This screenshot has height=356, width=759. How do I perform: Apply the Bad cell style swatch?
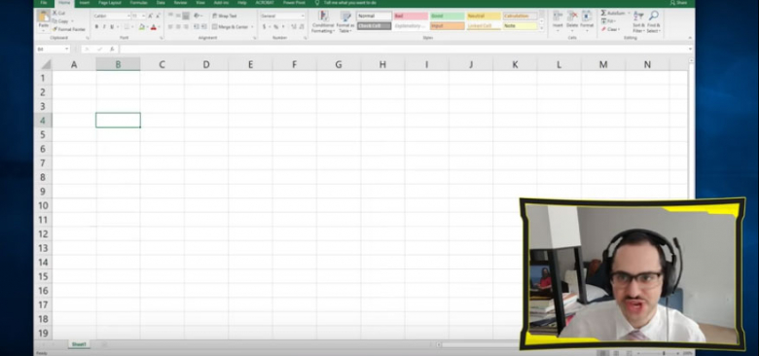(x=411, y=16)
